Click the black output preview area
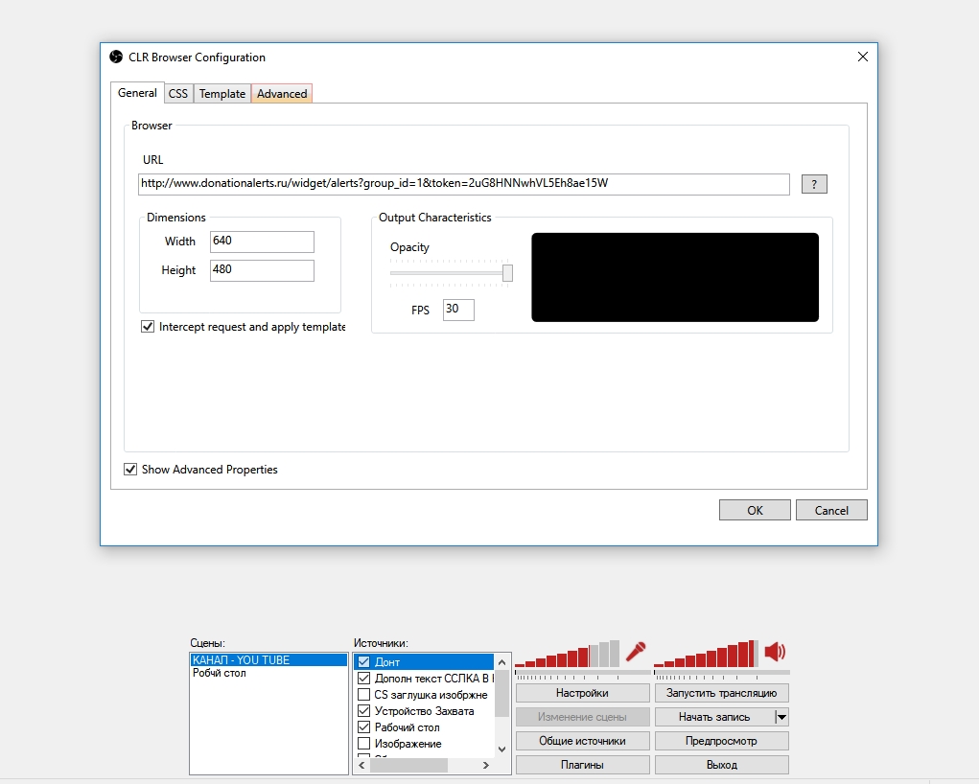 tap(675, 277)
